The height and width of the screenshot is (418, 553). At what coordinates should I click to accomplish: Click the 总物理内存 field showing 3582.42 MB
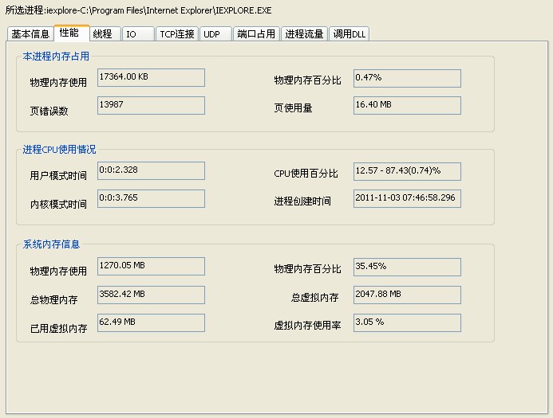151,295
